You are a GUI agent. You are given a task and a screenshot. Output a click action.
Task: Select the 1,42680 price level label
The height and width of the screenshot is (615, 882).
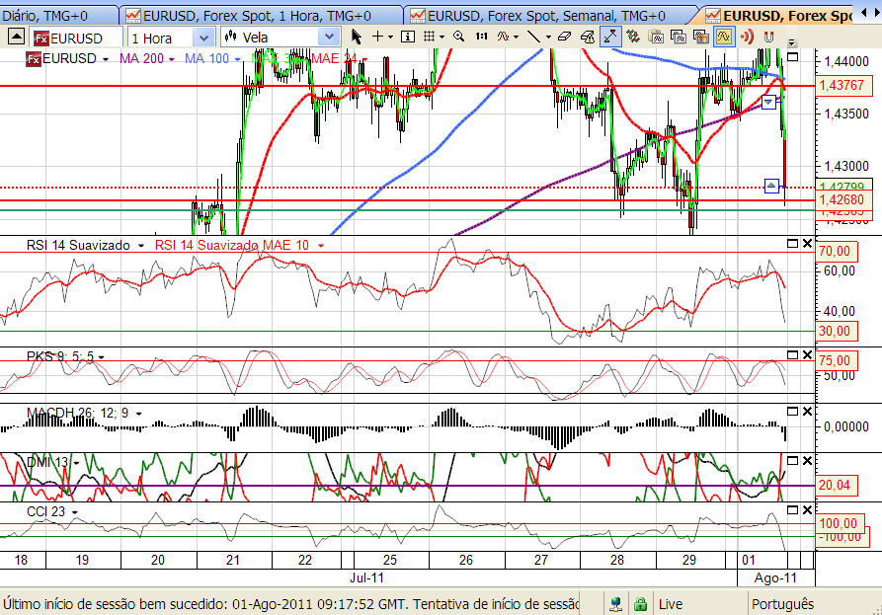click(842, 200)
